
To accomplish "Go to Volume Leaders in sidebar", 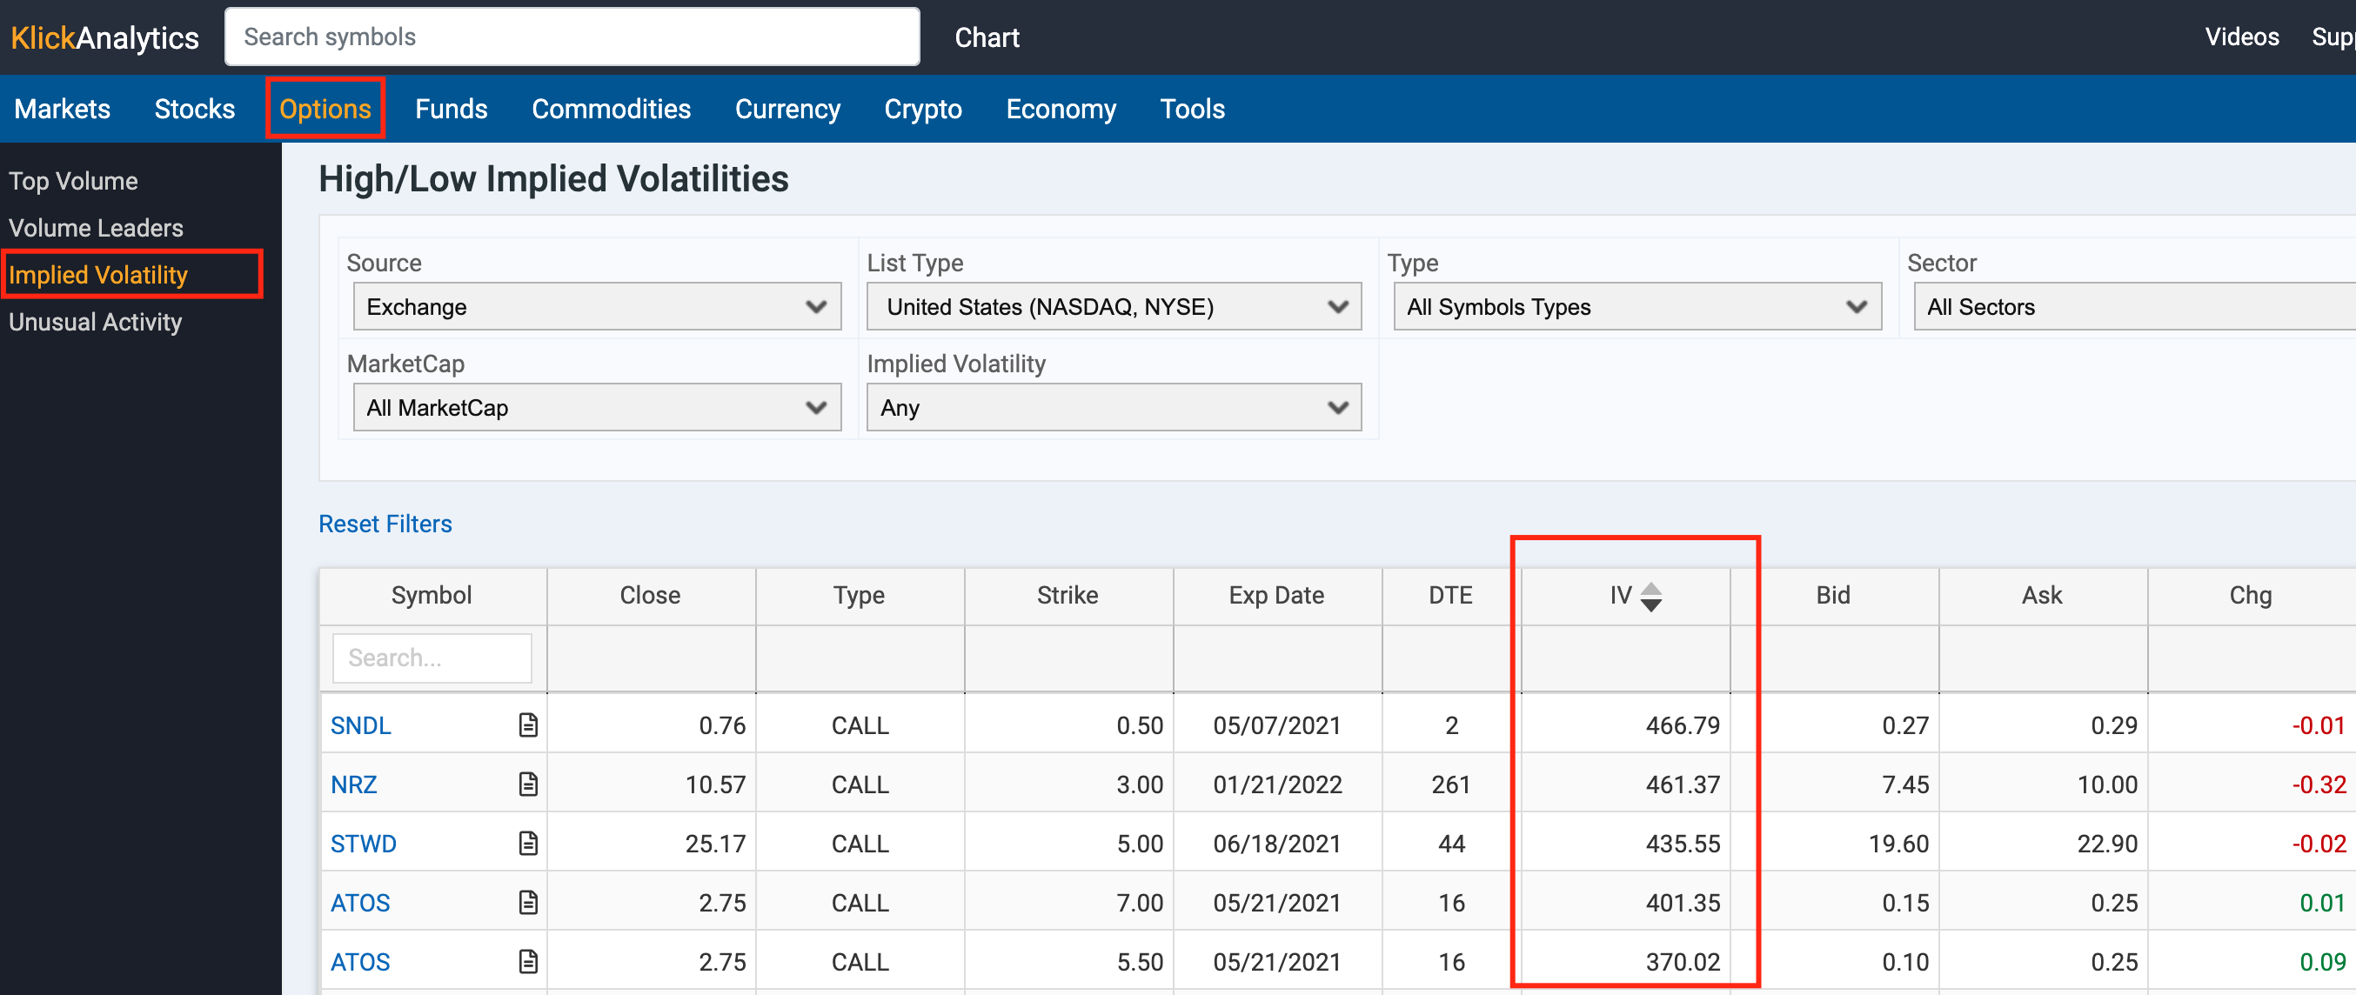I will [96, 228].
